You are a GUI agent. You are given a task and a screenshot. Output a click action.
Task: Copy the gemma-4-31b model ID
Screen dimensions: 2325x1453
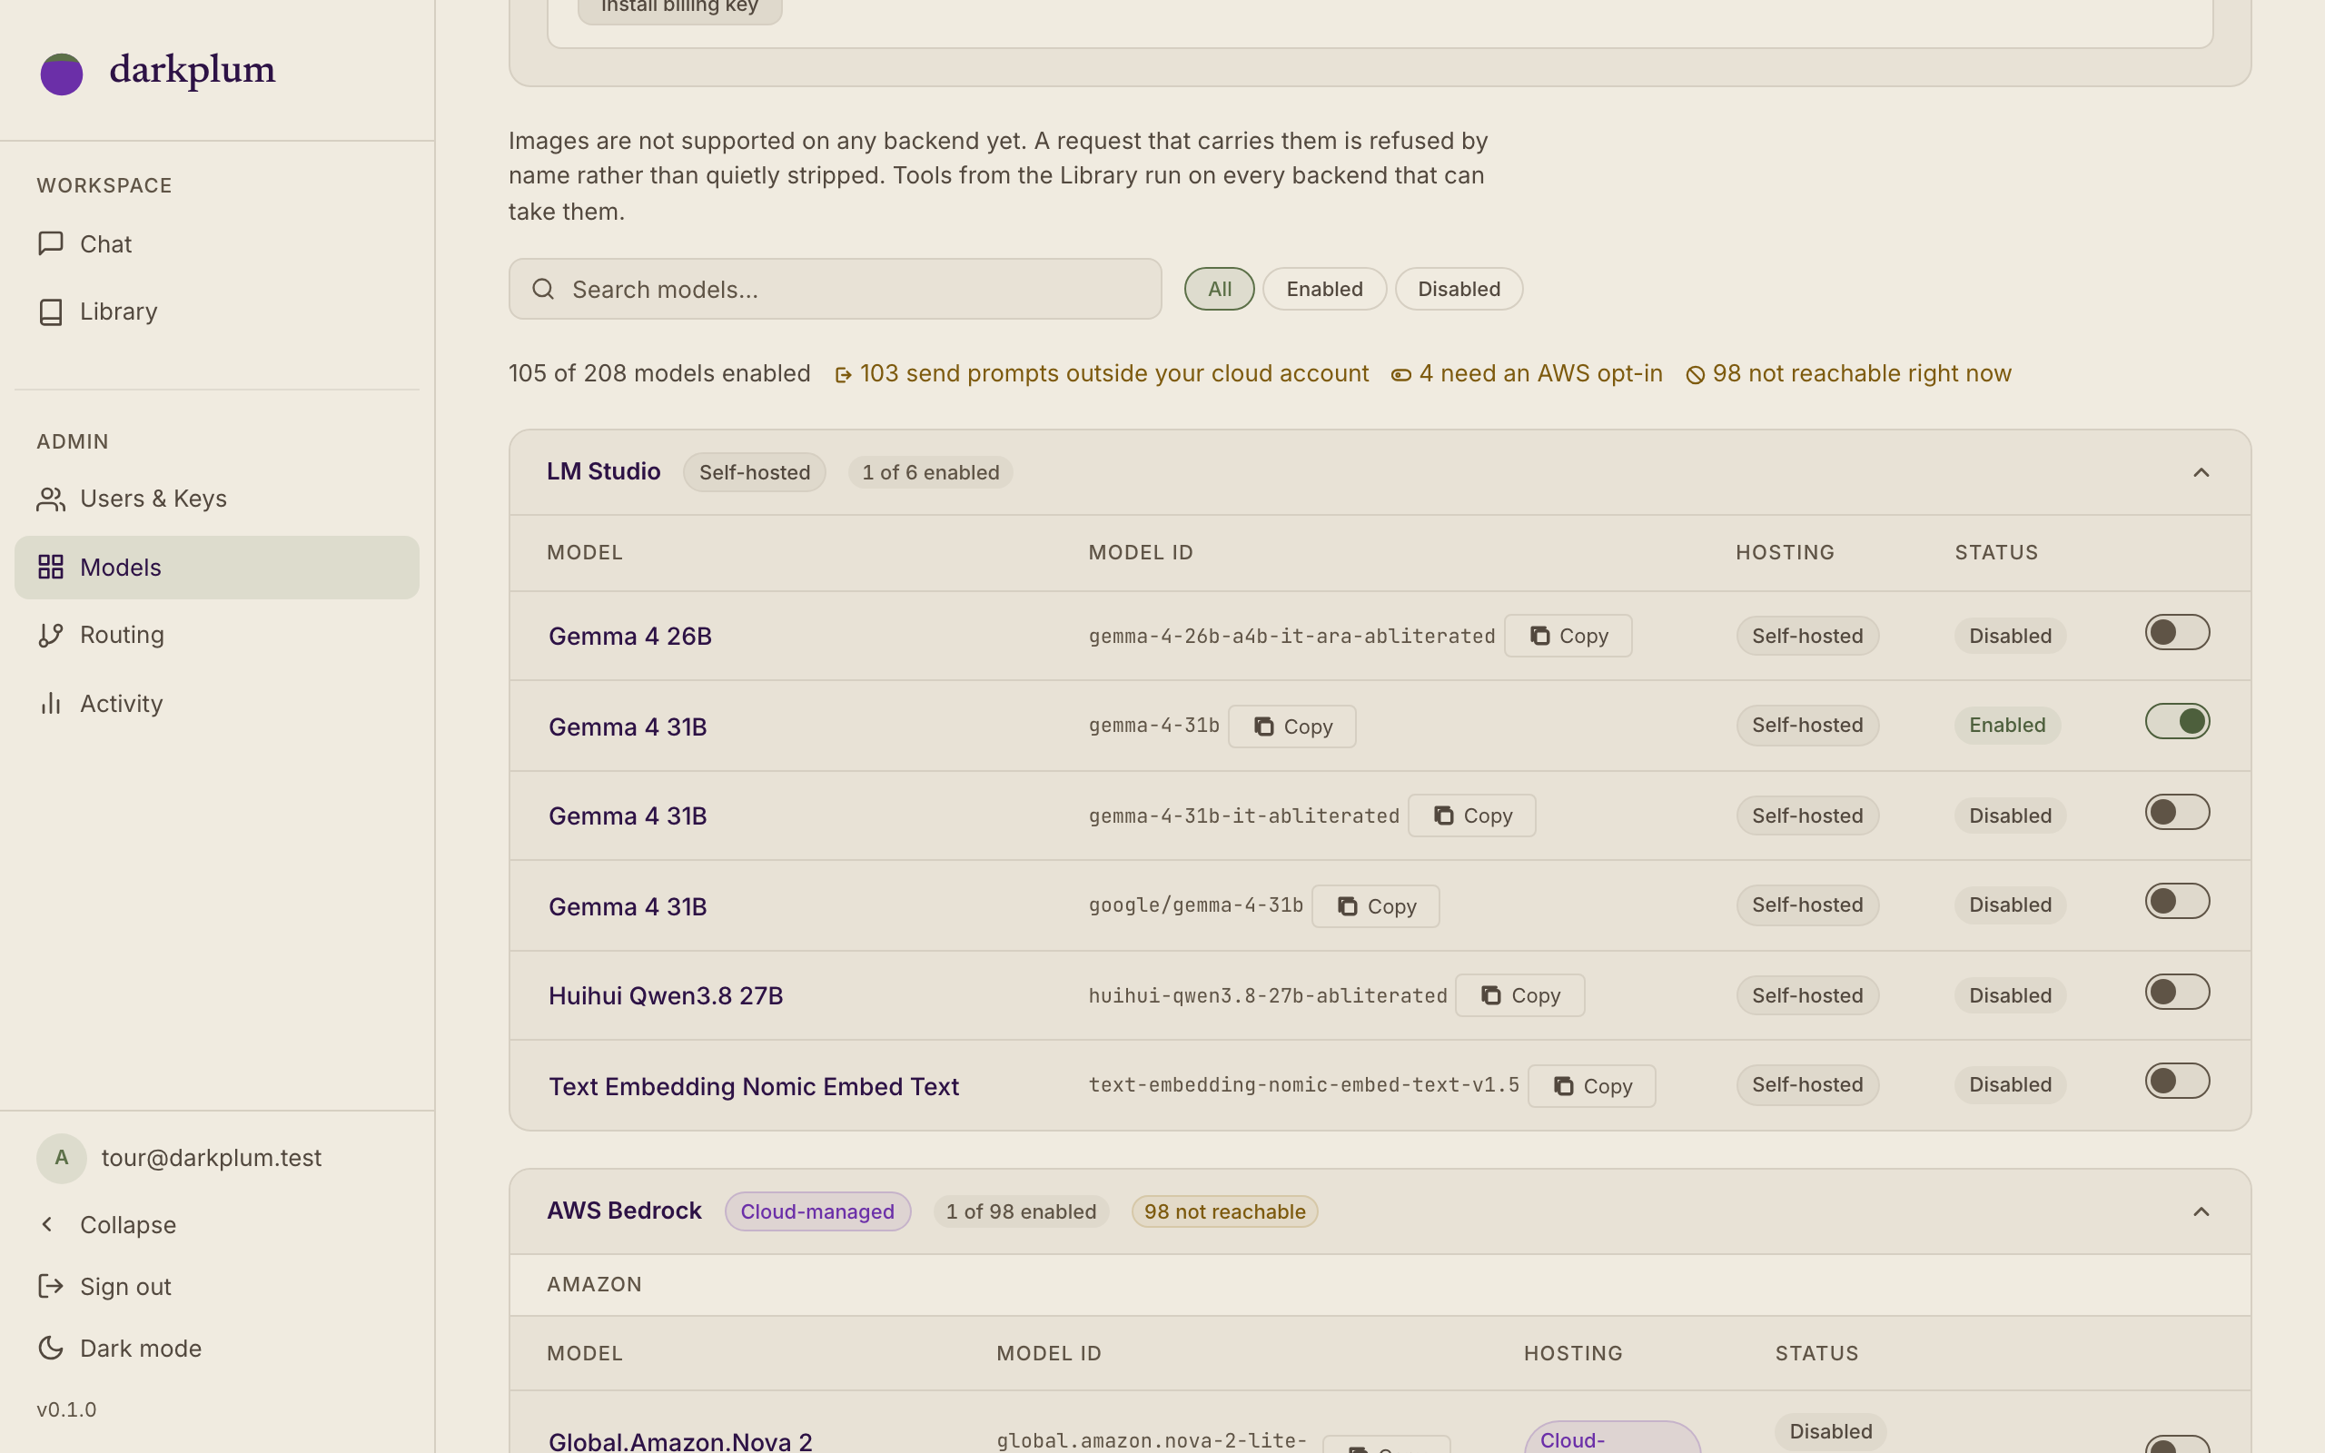point(1292,726)
